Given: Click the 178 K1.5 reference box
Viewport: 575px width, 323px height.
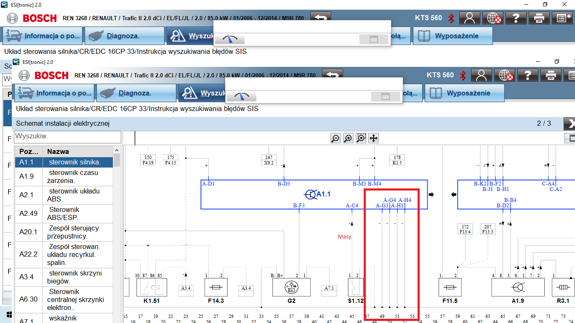Looking at the screenshot, I should (x=397, y=160).
